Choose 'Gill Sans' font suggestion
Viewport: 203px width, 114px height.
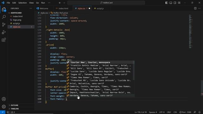101,68
